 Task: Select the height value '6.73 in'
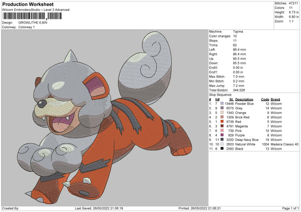(293, 12)
